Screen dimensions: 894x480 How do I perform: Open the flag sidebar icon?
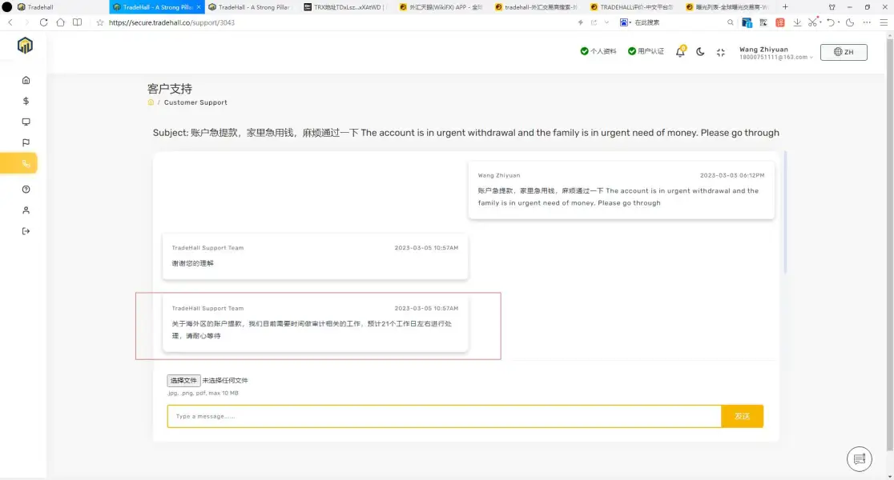[x=26, y=143]
